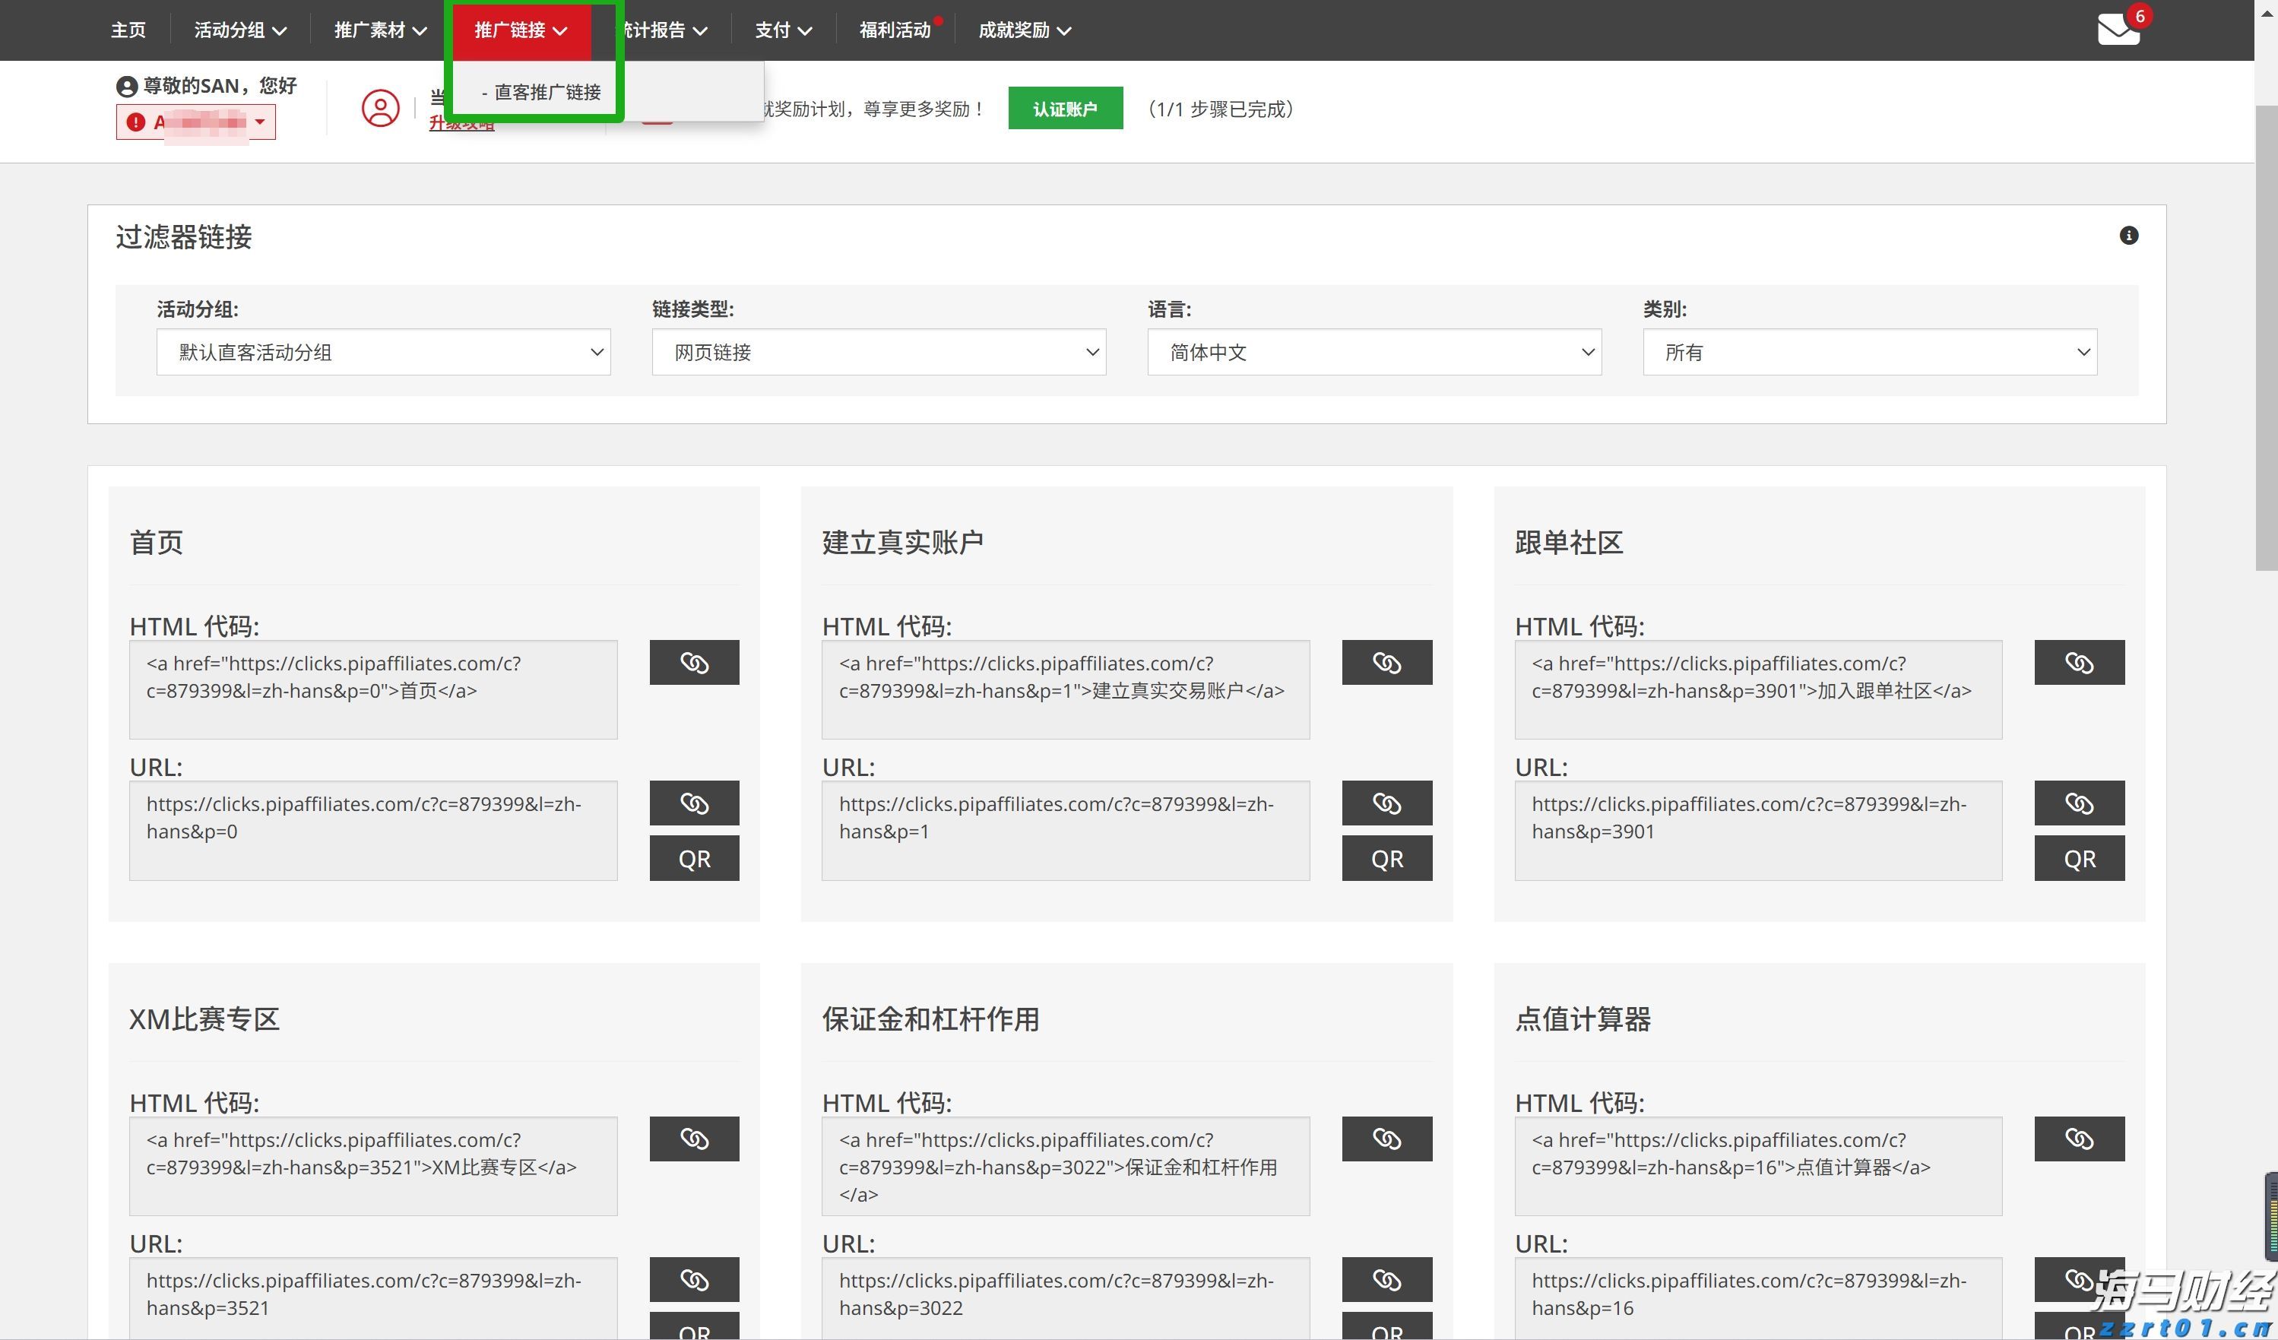2278x1340 pixels.
Task: Copy the XM比赛专区 URL using the link icon
Action: point(693,1279)
